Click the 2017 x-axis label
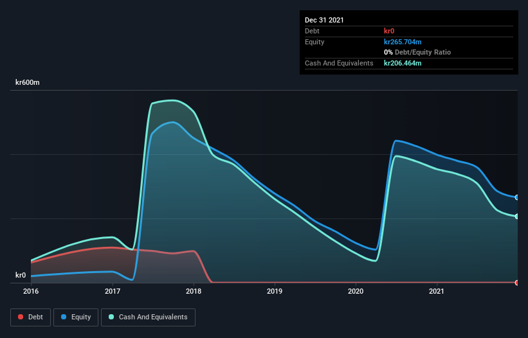528x338 pixels. [x=113, y=291]
